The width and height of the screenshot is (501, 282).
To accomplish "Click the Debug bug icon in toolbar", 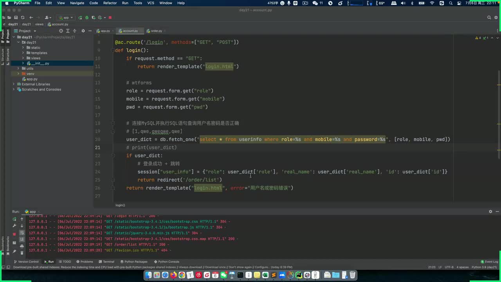I will coord(87,18).
